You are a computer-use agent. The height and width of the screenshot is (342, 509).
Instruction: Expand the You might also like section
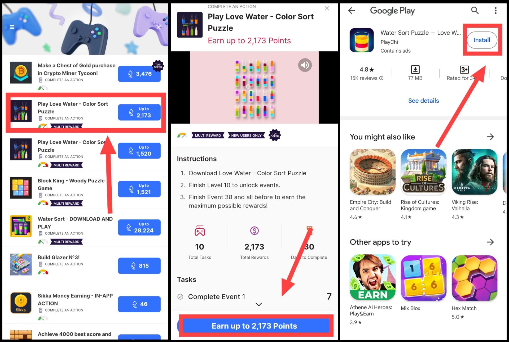[x=490, y=137]
